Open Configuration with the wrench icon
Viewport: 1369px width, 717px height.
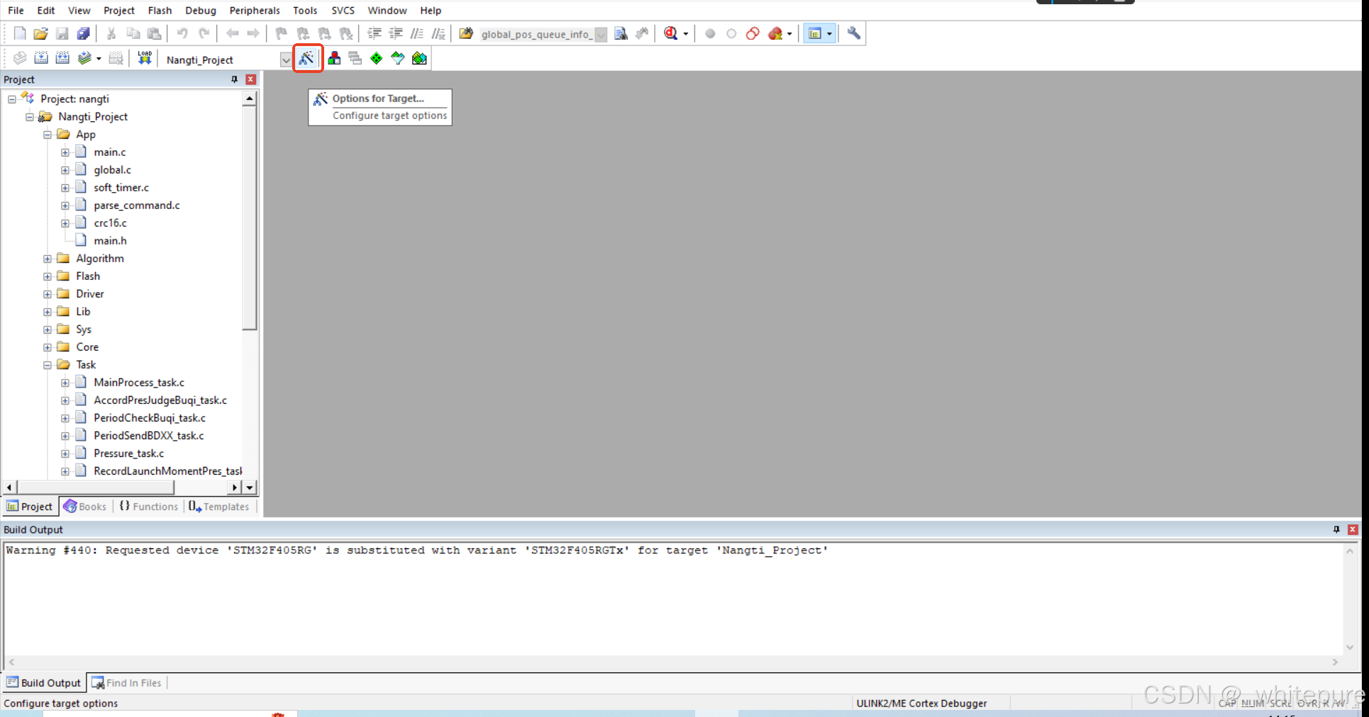[854, 33]
